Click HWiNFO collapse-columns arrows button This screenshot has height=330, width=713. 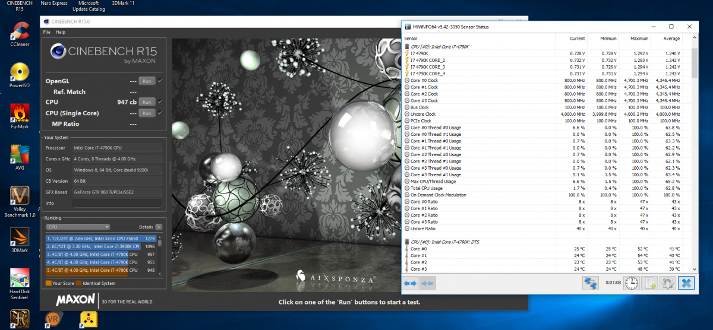point(427,284)
